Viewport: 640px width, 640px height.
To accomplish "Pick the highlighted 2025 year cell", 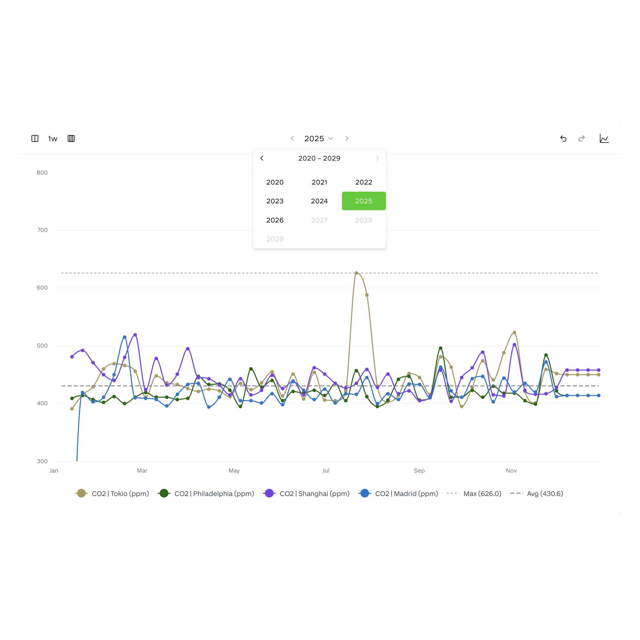I will [x=363, y=201].
